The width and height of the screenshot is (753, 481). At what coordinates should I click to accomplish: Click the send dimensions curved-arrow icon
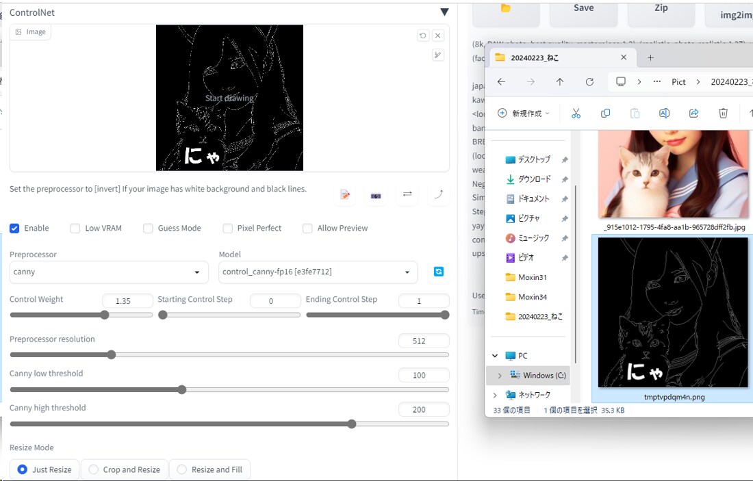(438, 194)
